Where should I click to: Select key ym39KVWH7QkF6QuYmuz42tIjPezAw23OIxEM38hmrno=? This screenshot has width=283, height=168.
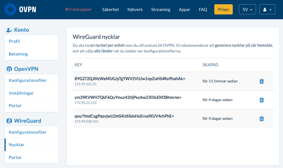click(x=128, y=97)
